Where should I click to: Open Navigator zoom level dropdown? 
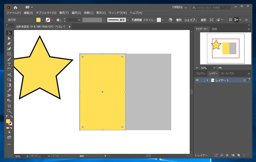(214, 68)
